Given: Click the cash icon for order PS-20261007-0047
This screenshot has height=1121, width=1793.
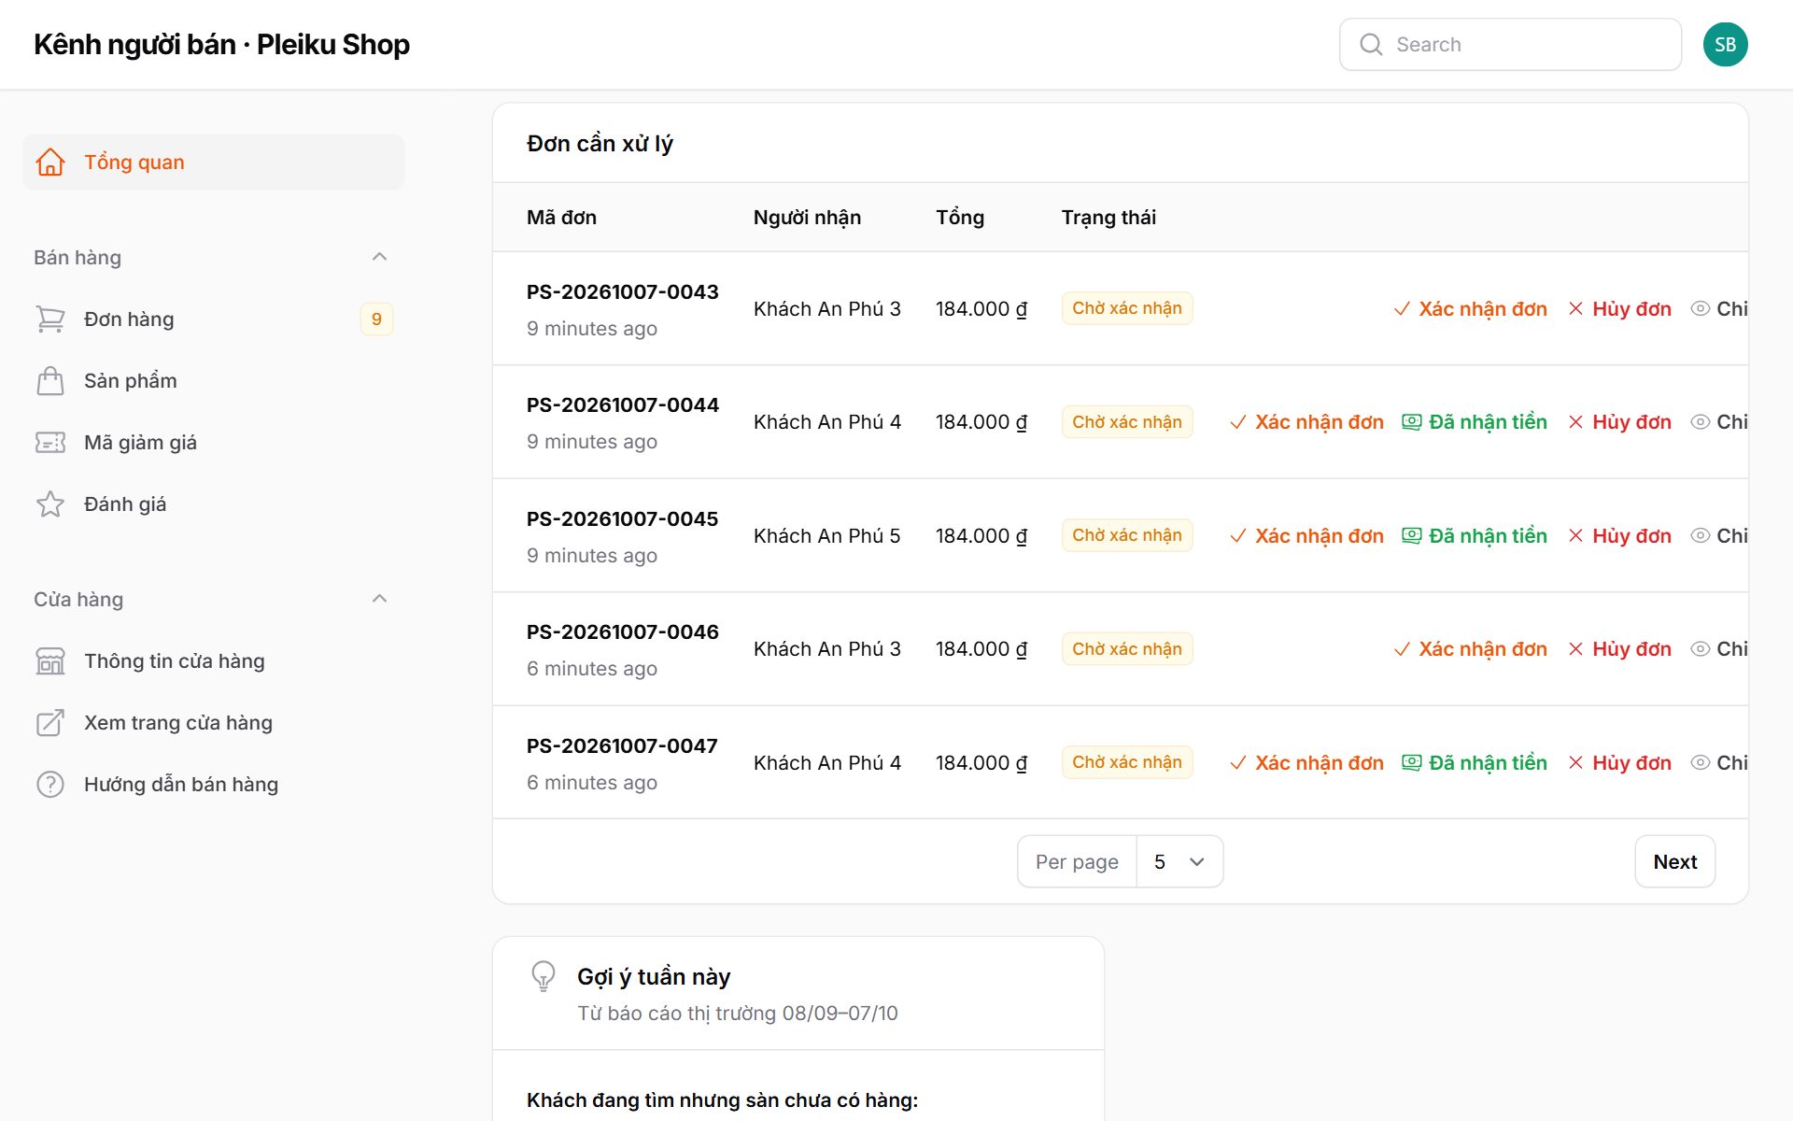Looking at the screenshot, I should pyautogui.click(x=1412, y=762).
